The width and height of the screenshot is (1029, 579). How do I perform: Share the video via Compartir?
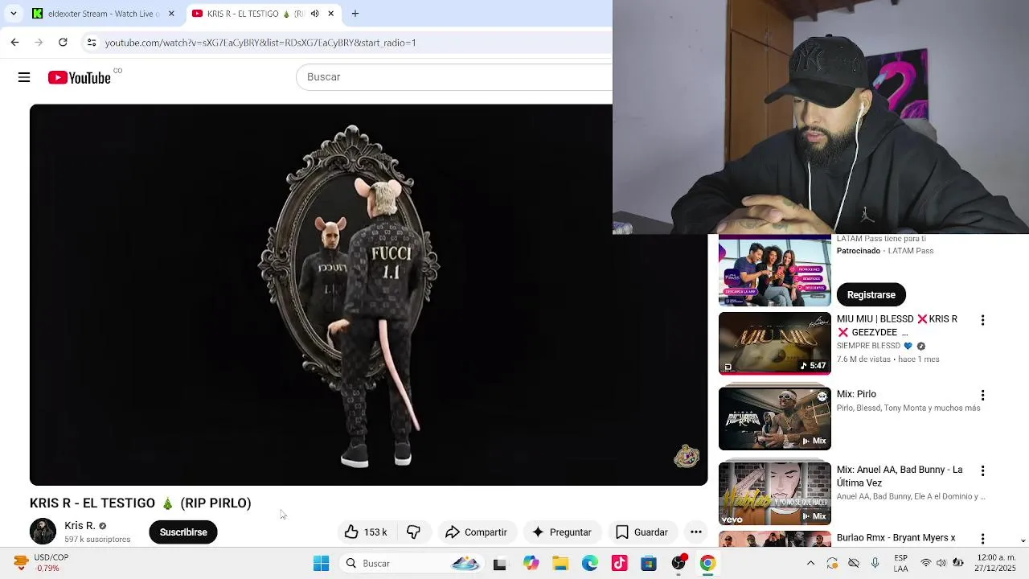(x=476, y=532)
